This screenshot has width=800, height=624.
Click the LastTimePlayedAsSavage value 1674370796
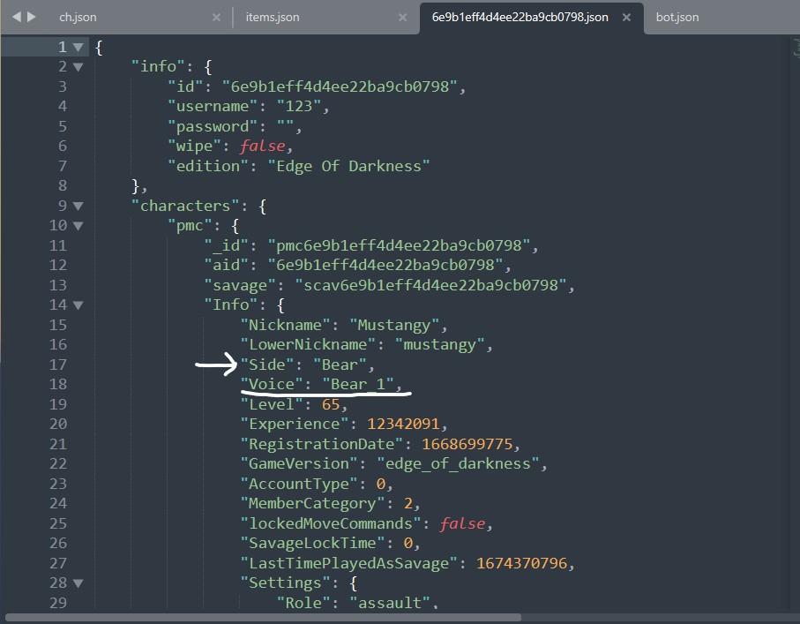(521, 564)
